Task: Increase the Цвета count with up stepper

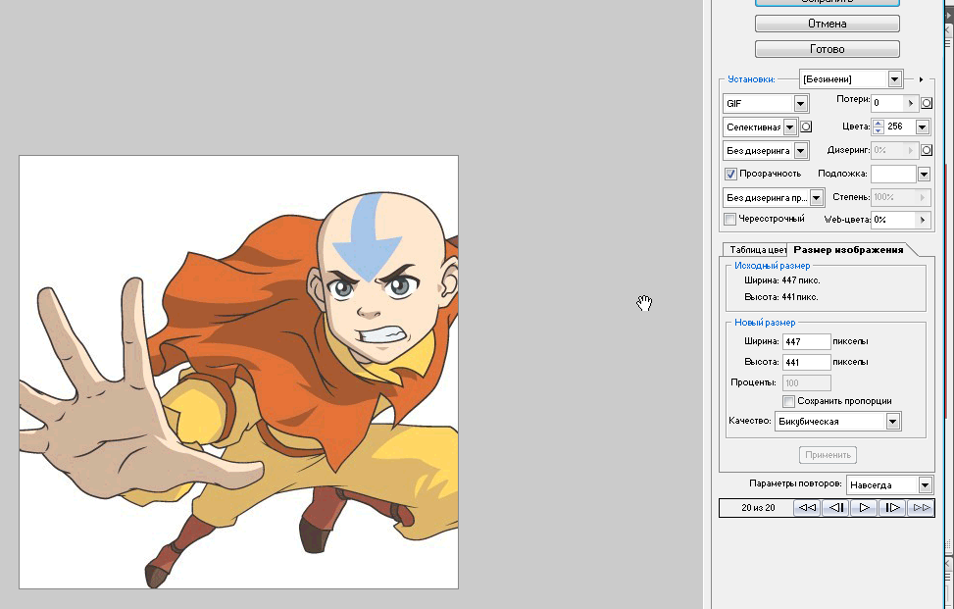Action: pos(878,123)
